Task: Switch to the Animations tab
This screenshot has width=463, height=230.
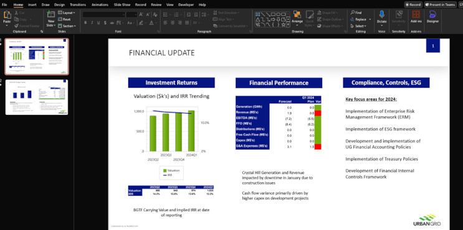Action: pos(100,5)
